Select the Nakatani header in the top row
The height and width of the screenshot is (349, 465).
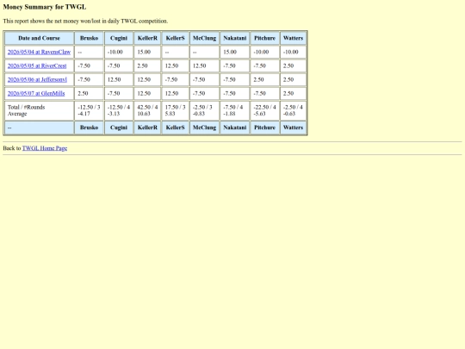pos(234,38)
